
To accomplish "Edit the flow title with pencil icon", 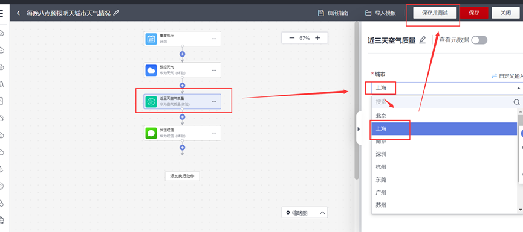I will pyautogui.click(x=116, y=13).
